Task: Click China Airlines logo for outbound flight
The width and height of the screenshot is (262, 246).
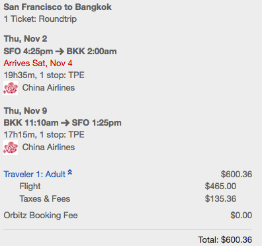Action: tap(11, 88)
